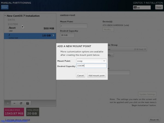Click the Done button
This screenshot has width=164, height=123.
[x=5, y=7]
